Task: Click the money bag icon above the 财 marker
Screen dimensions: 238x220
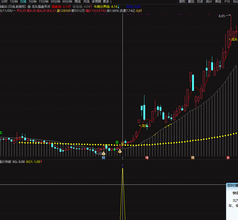Action: coord(103,153)
